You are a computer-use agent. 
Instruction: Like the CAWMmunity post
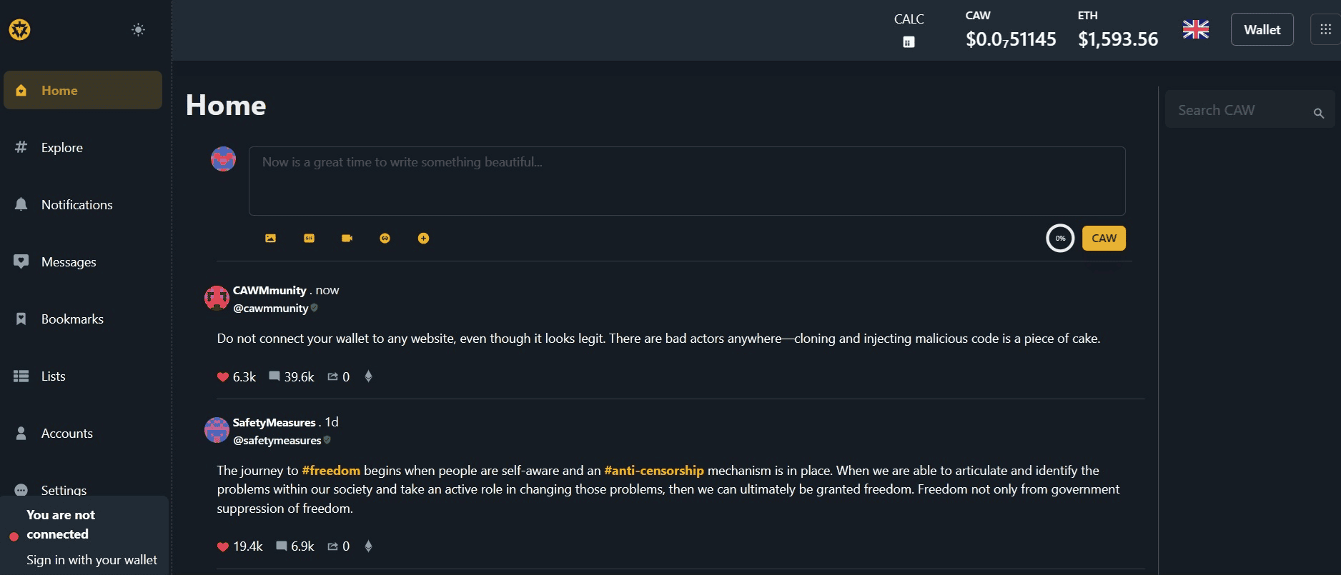pos(223,377)
